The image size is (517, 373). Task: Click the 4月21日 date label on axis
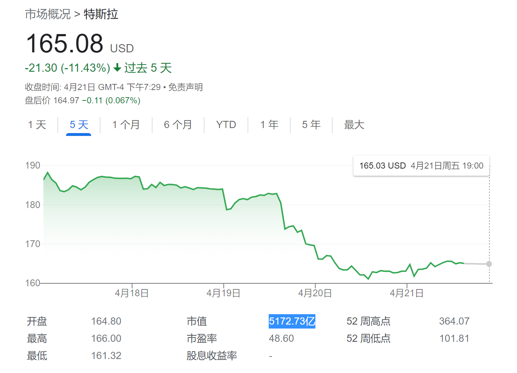tap(406, 293)
